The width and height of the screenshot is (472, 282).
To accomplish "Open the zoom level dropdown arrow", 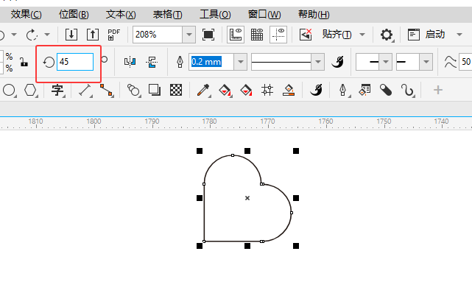I will [189, 35].
